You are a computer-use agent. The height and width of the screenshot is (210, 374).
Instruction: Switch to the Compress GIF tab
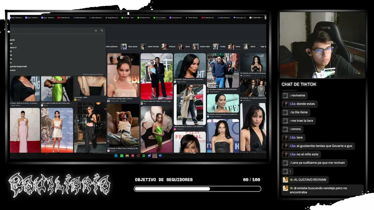(x=176, y=17)
